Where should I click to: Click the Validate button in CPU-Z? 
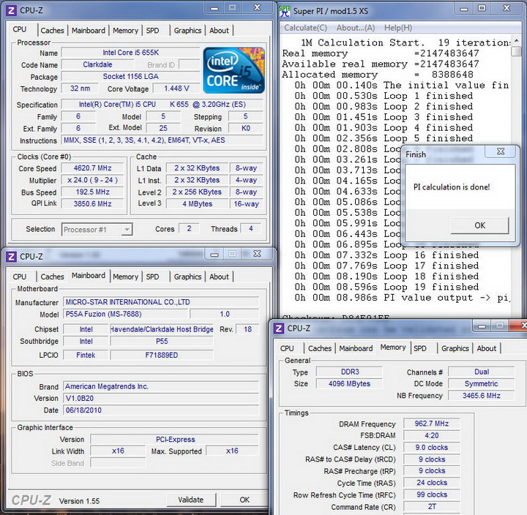190,500
